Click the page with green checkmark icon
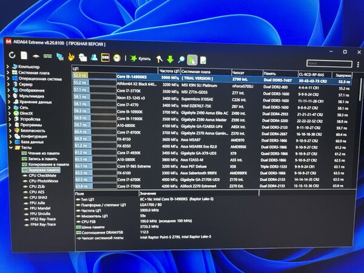The height and width of the screenshot is (273, 364). (x=203, y=60)
